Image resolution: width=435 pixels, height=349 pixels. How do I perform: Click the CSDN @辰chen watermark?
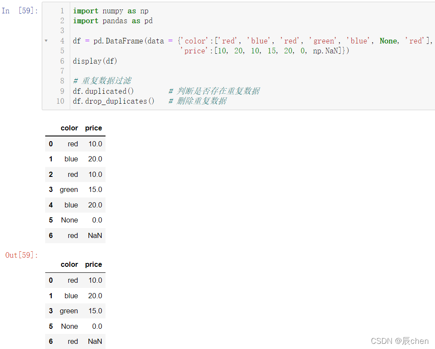point(400,341)
